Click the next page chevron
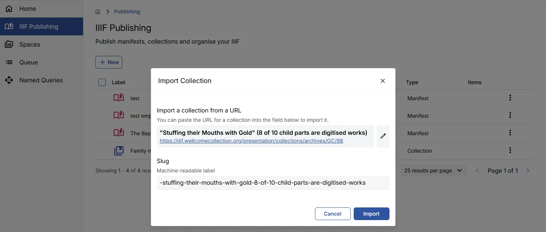 pyautogui.click(x=528, y=170)
